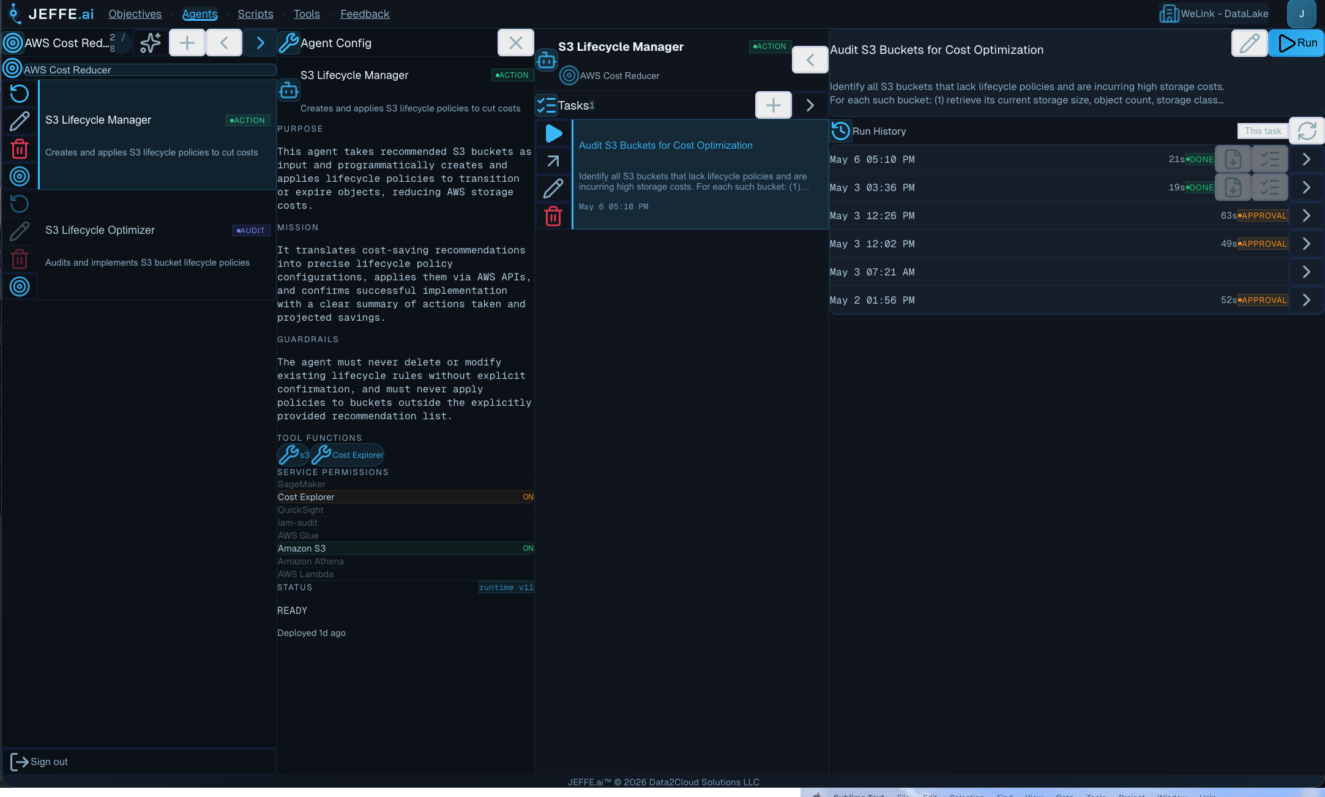Open checklist for May 6 05:10 PM run

[1270, 159]
